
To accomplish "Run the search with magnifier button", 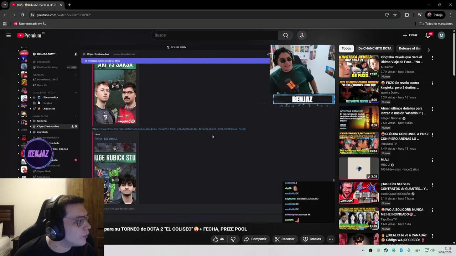I will [x=285, y=35].
